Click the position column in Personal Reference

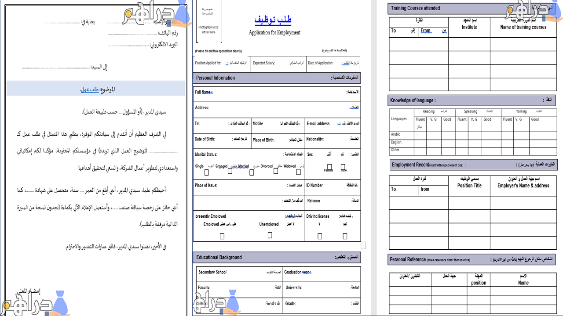coord(479,283)
